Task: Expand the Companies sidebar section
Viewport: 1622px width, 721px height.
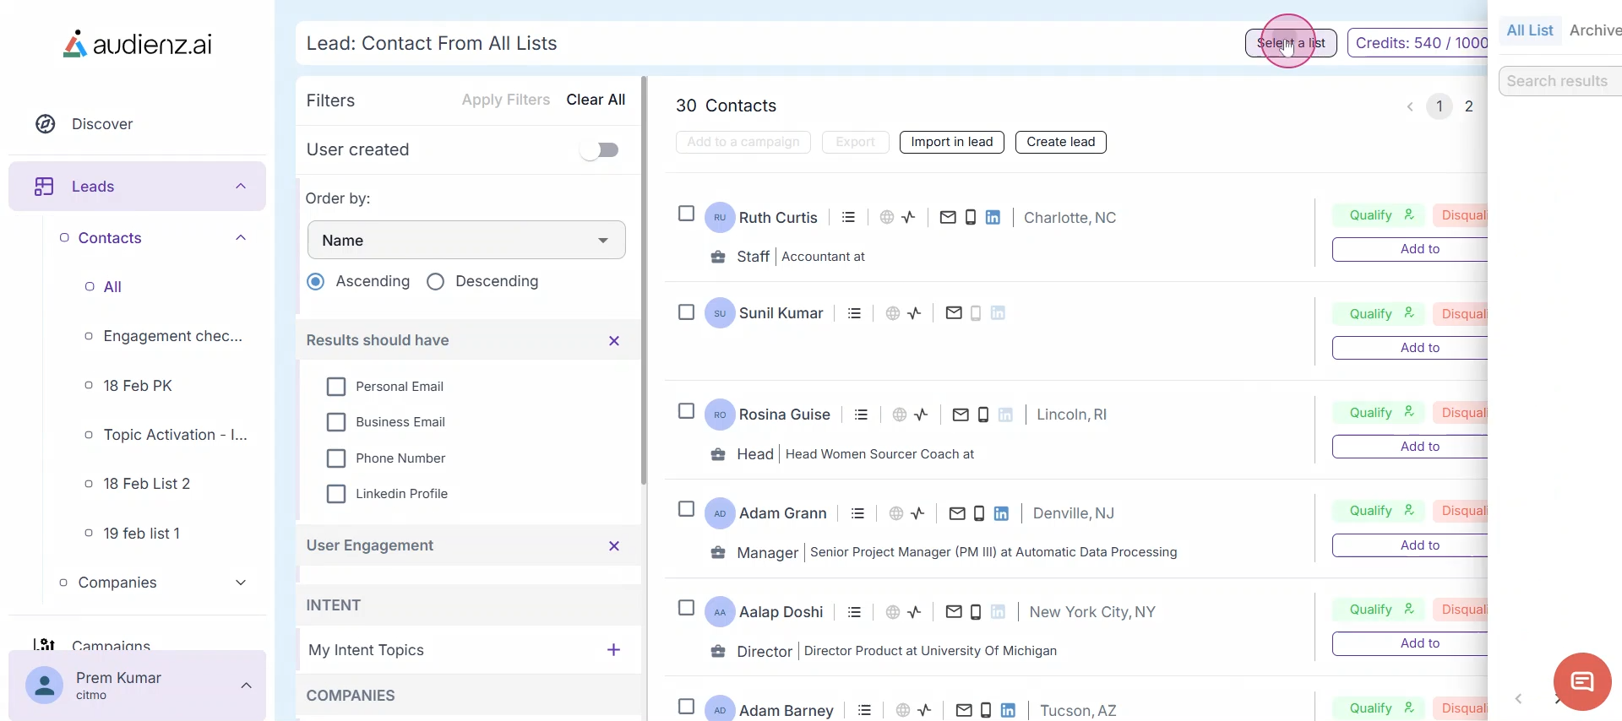Action: tap(241, 583)
